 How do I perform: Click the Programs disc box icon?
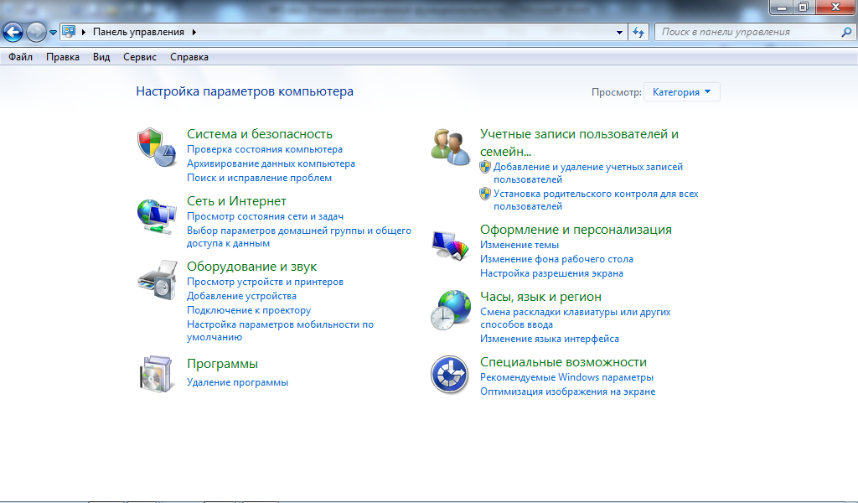pyautogui.click(x=157, y=375)
